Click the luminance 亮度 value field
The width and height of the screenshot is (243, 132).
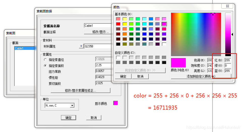coord(210,71)
